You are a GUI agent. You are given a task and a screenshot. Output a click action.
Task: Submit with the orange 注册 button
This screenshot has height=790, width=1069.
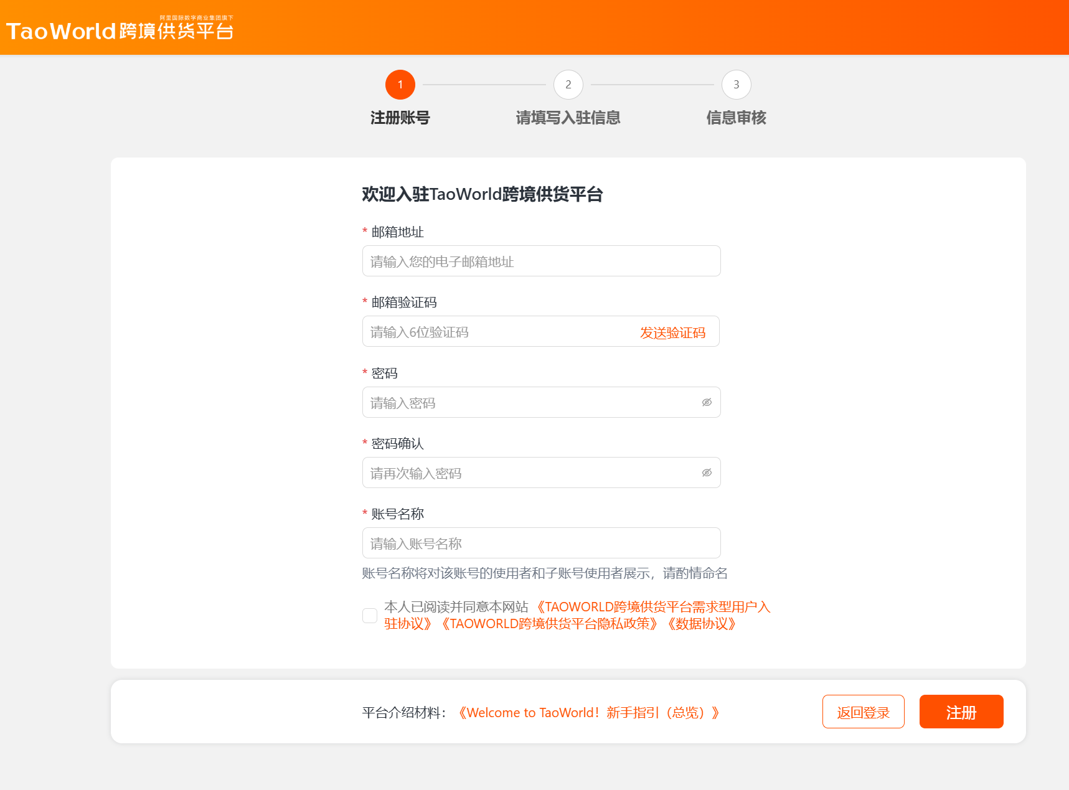pyautogui.click(x=961, y=712)
